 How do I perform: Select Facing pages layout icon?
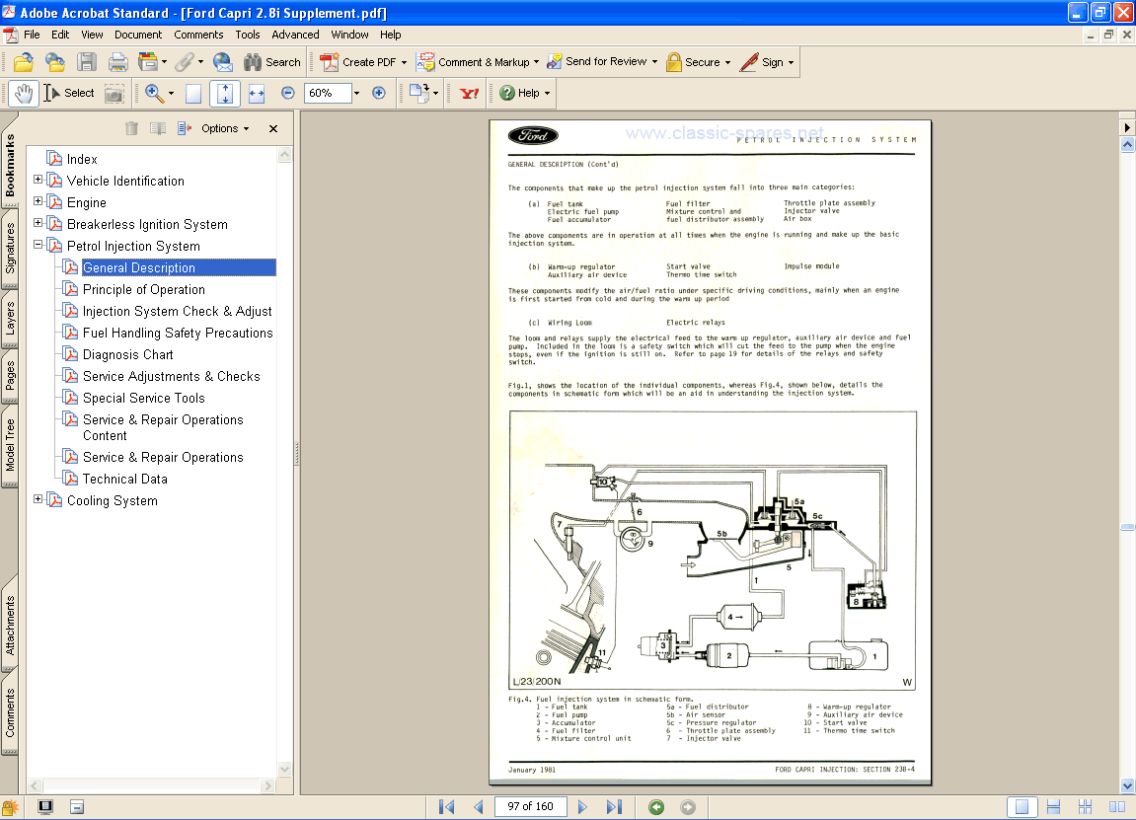[x=1117, y=806]
